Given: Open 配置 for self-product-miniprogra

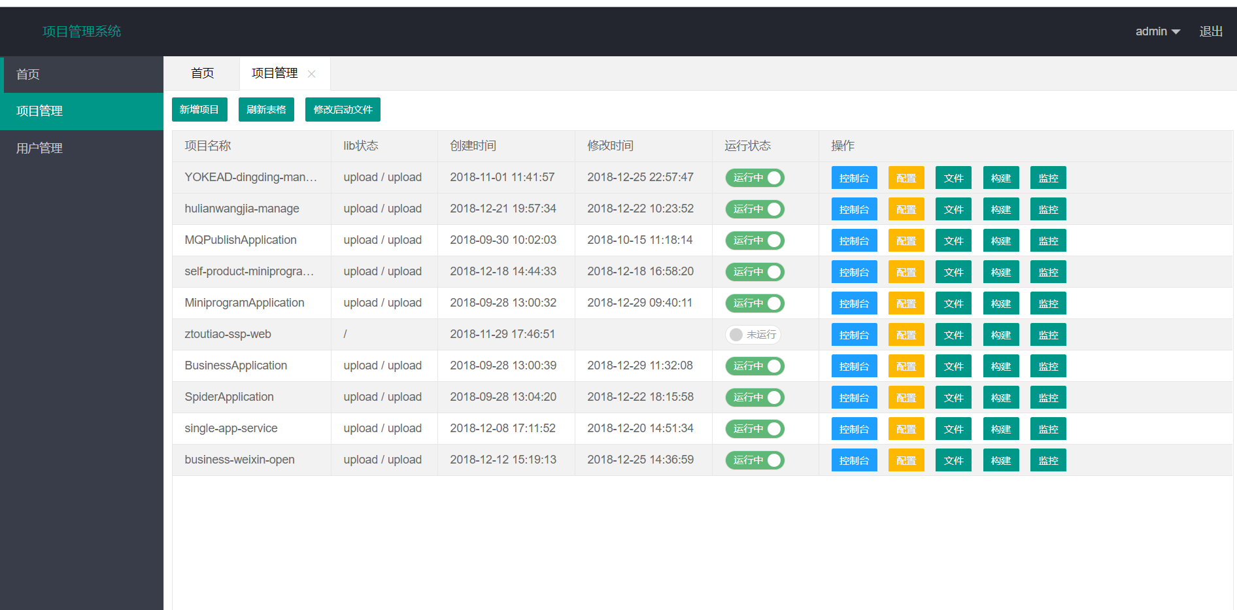Looking at the screenshot, I should click(x=906, y=272).
